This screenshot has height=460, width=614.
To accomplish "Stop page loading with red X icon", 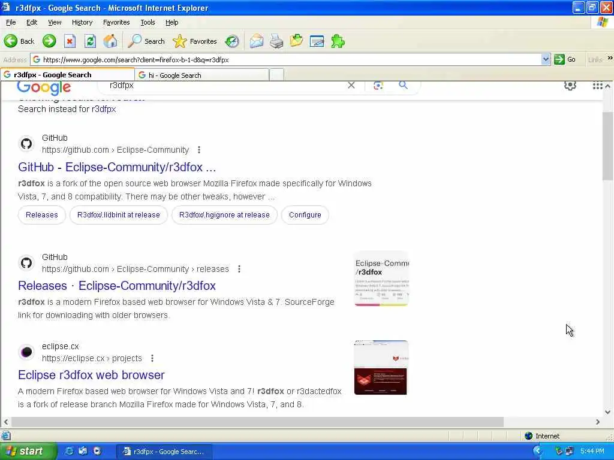I will tap(70, 41).
